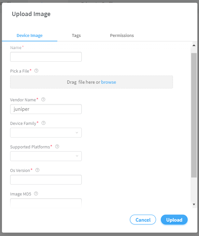Open the Permissions tab
Viewport: 199px width, 236px height.
point(122,35)
